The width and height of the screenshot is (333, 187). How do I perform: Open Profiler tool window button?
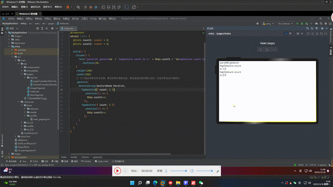pyautogui.click(x=86, y=161)
